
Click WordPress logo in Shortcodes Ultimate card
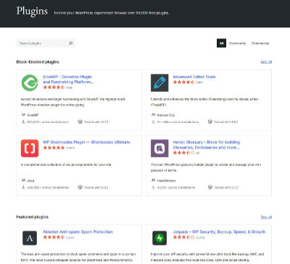click(x=80, y=187)
